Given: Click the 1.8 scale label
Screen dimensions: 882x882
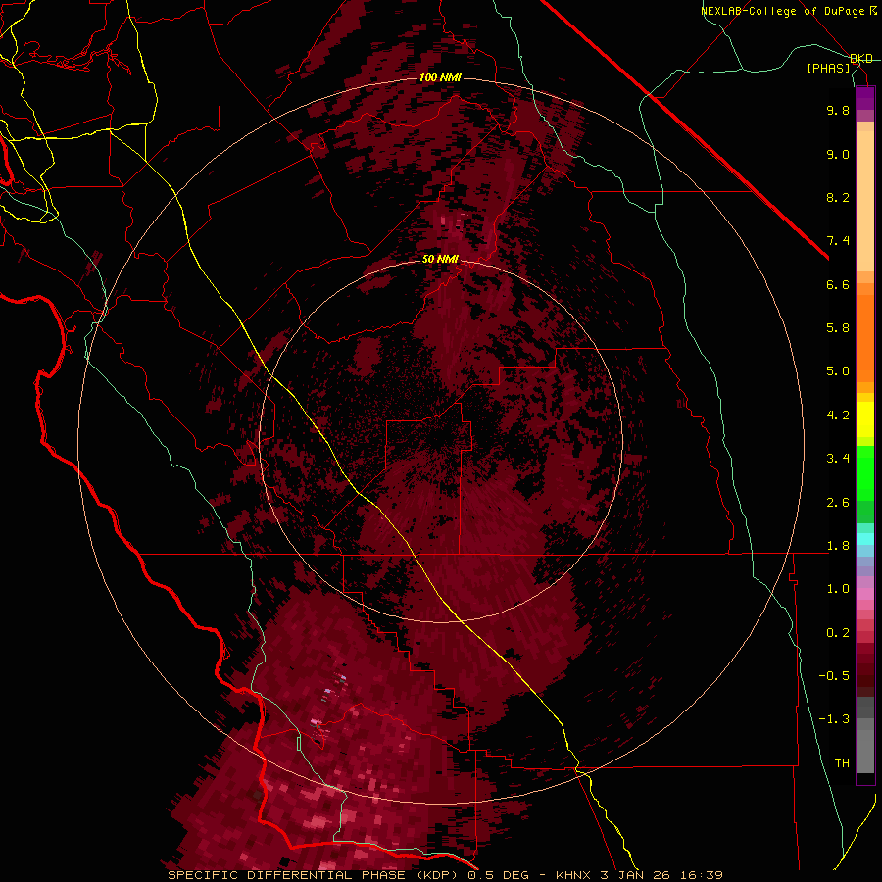Looking at the screenshot, I should pyautogui.click(x=838, y=546).
